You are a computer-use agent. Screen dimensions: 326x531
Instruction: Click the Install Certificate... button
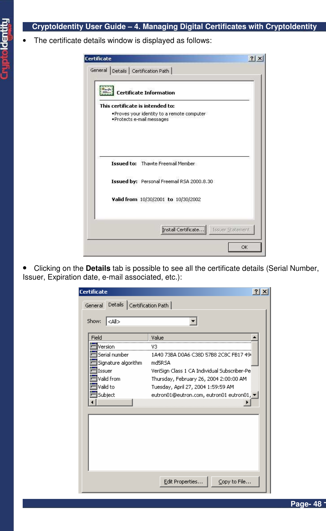183,230
